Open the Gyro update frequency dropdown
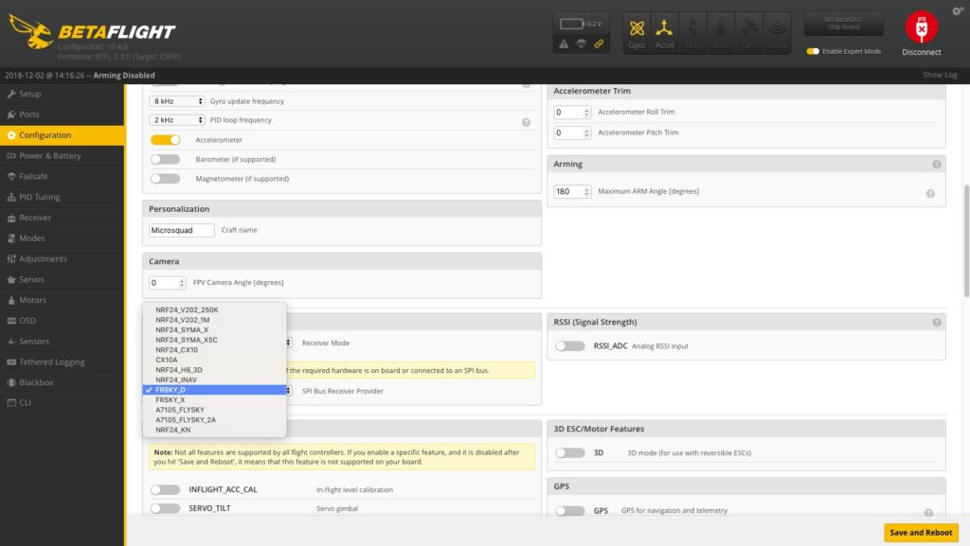Viewport: 970px width, 546px height. point(177,101)
